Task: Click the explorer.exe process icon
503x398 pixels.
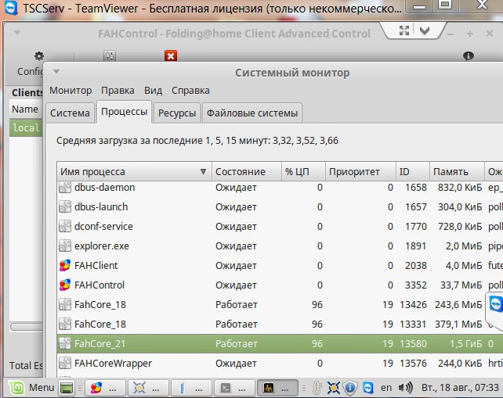Action: 65,246
